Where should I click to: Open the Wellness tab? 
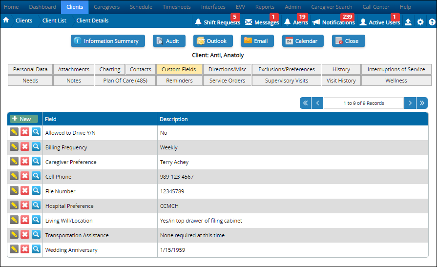(x=396, y=81)
